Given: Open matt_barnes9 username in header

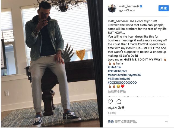Looking at the screenshot, I should point(129,6).
